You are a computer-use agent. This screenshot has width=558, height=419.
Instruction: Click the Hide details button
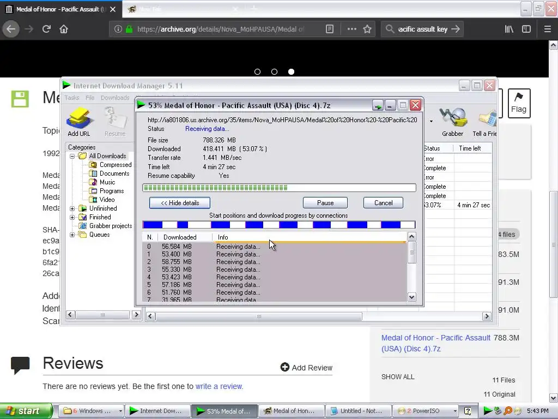(x=180, y=203)
